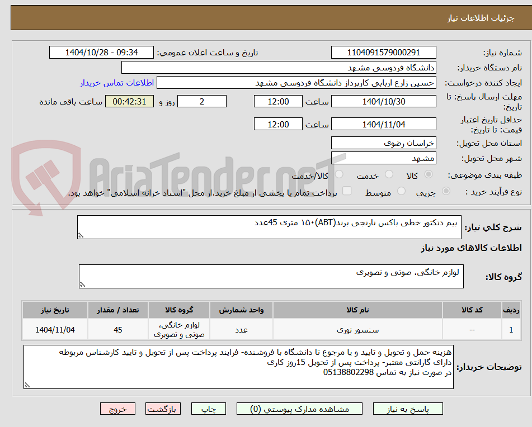532x427 pixels.
Task: Click the چاپ print button
Action: [208, 409]
